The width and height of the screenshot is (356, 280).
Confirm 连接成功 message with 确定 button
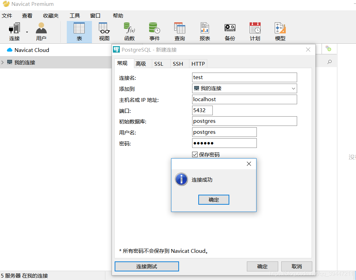214,200
